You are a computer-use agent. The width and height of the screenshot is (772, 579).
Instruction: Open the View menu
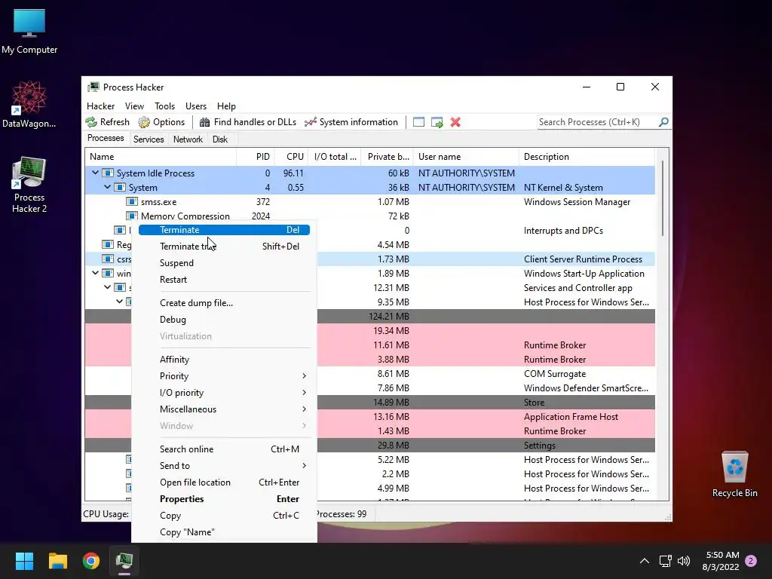pyautogui.click(x=134, y=106)
